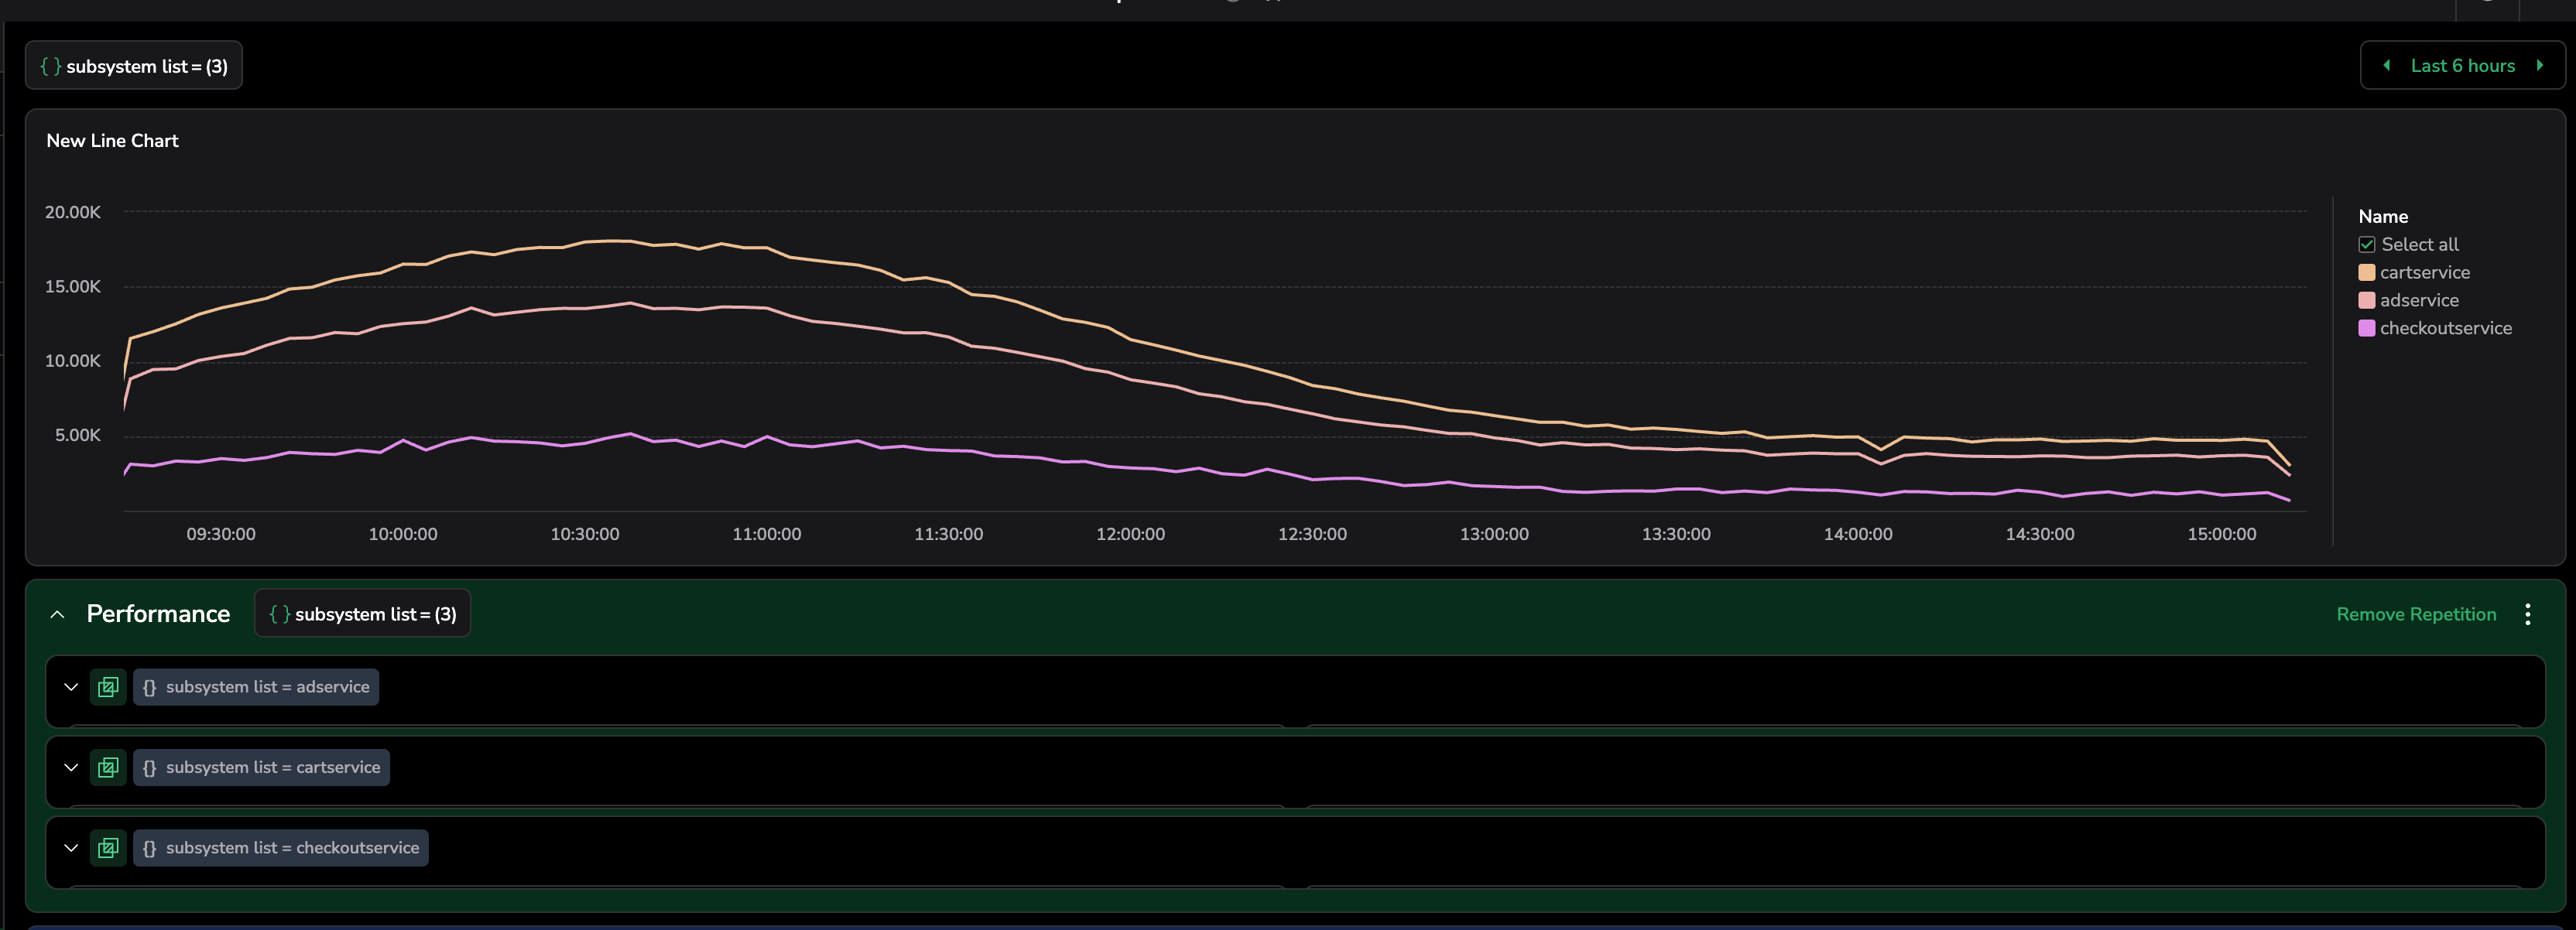Open top subsystem list = (3) filter
Image resolution: width=2576 pixels, height=930 pixels.
tap(146, 66)
